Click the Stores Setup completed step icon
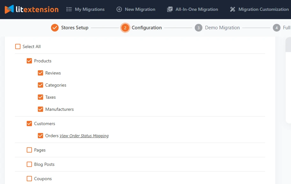 point(55,28)
